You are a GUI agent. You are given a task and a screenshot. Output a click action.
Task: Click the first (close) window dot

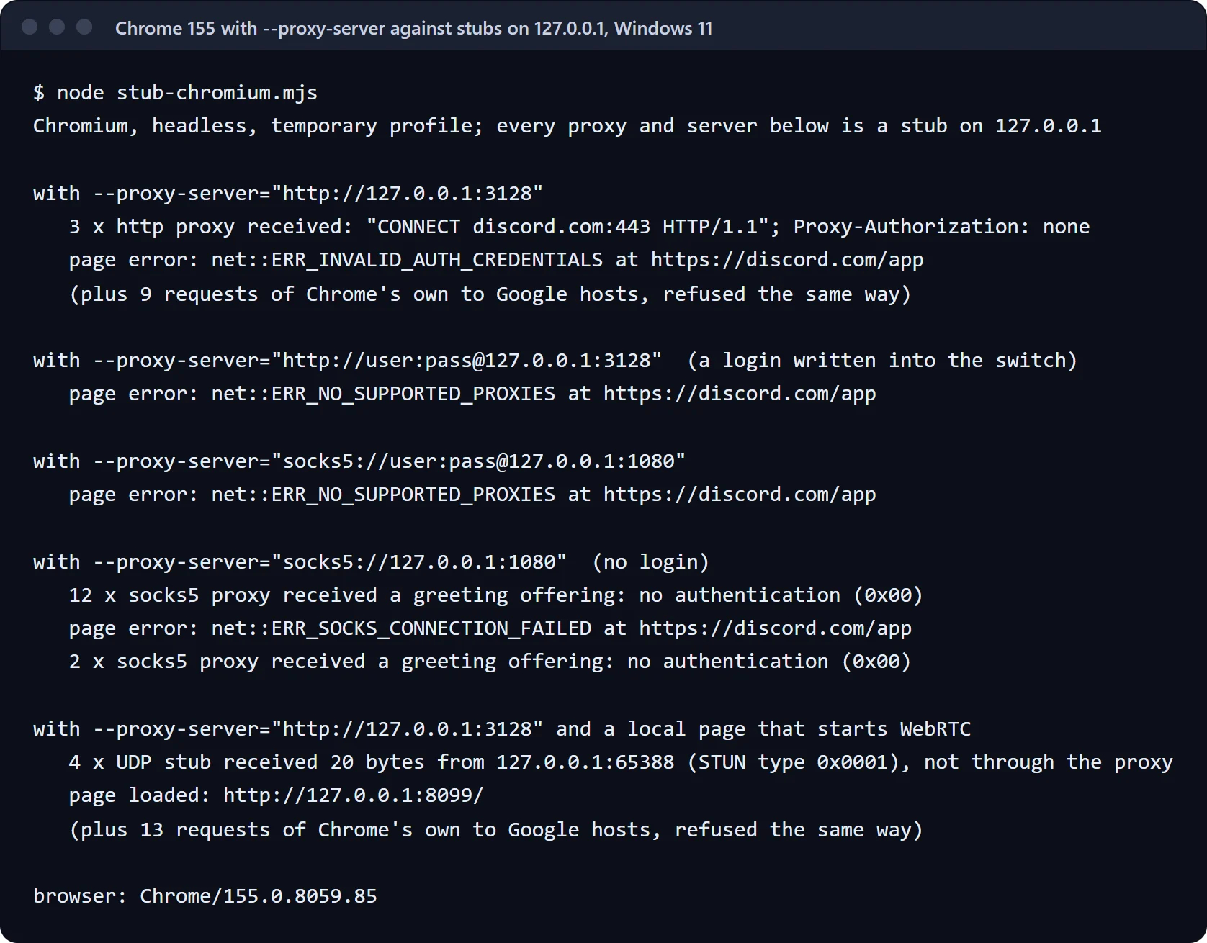tap(30, 27)
